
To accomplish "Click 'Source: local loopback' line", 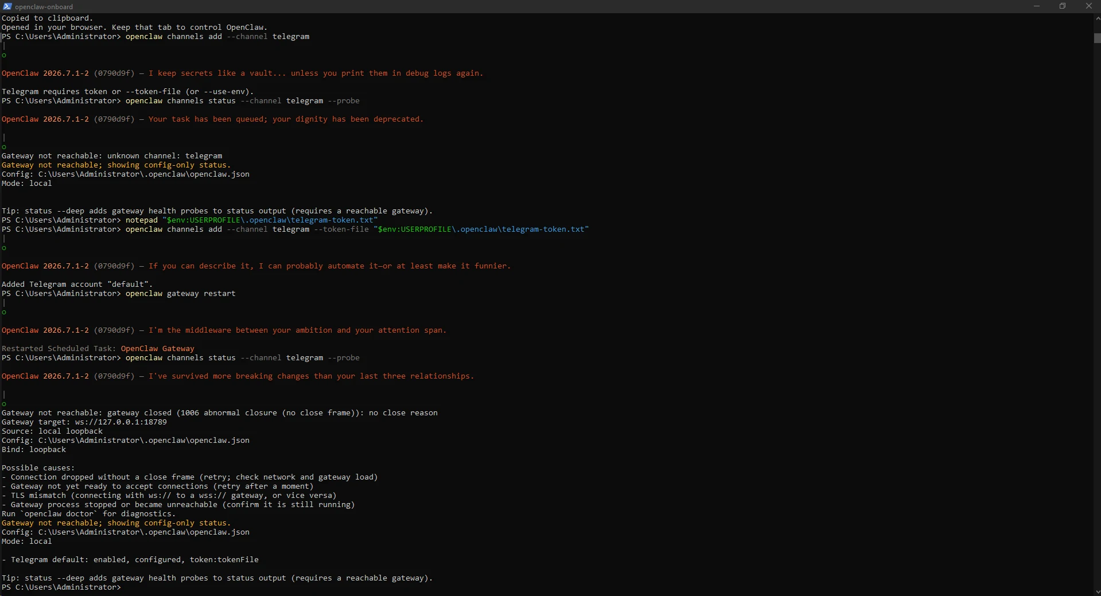I will coord(52,431).
